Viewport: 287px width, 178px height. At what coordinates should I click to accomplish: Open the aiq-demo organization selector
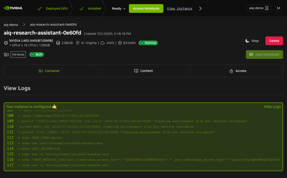259,8
